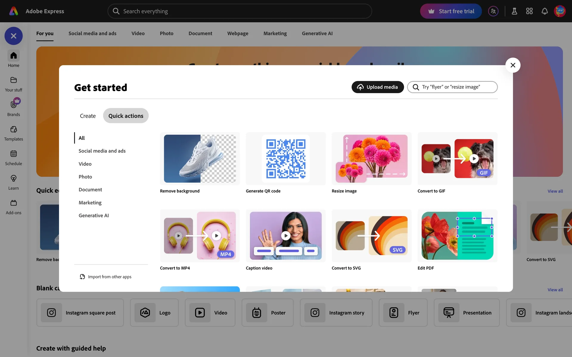Image resolution: width=572 pixels, height=357 pixels.
Task: Open the Add-ons sidebar icon
Action: 13,203
